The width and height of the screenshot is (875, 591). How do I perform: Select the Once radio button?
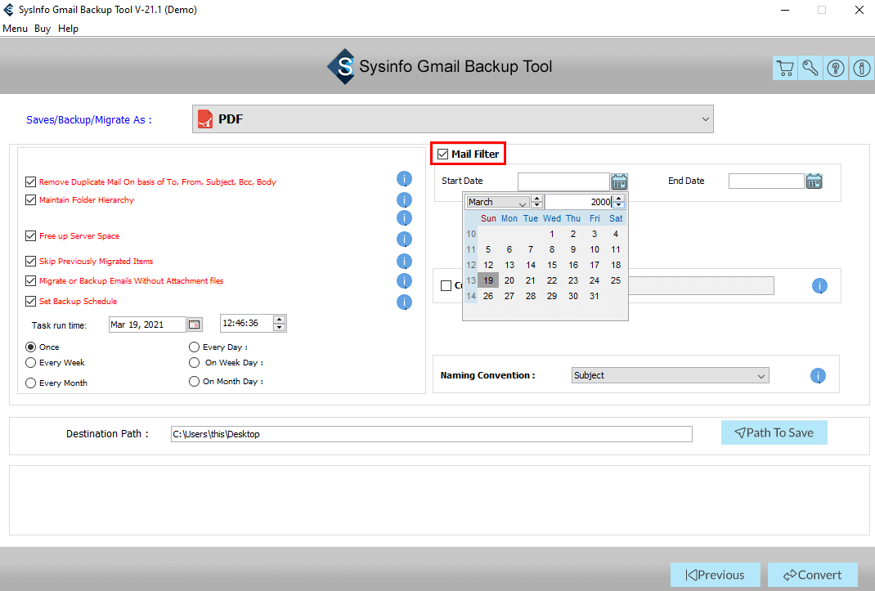click(x=31, y=347)
